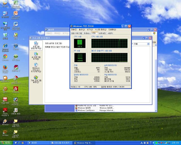Click Processes: 43 status bar entry
This screenshot has width=181, height=145.
click(x=76, y=87)
